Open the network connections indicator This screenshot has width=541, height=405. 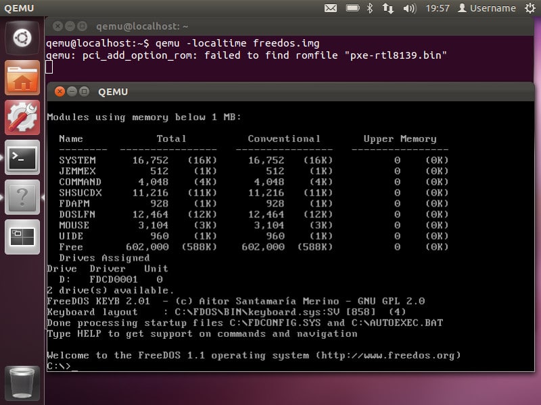tap(388, 8)
